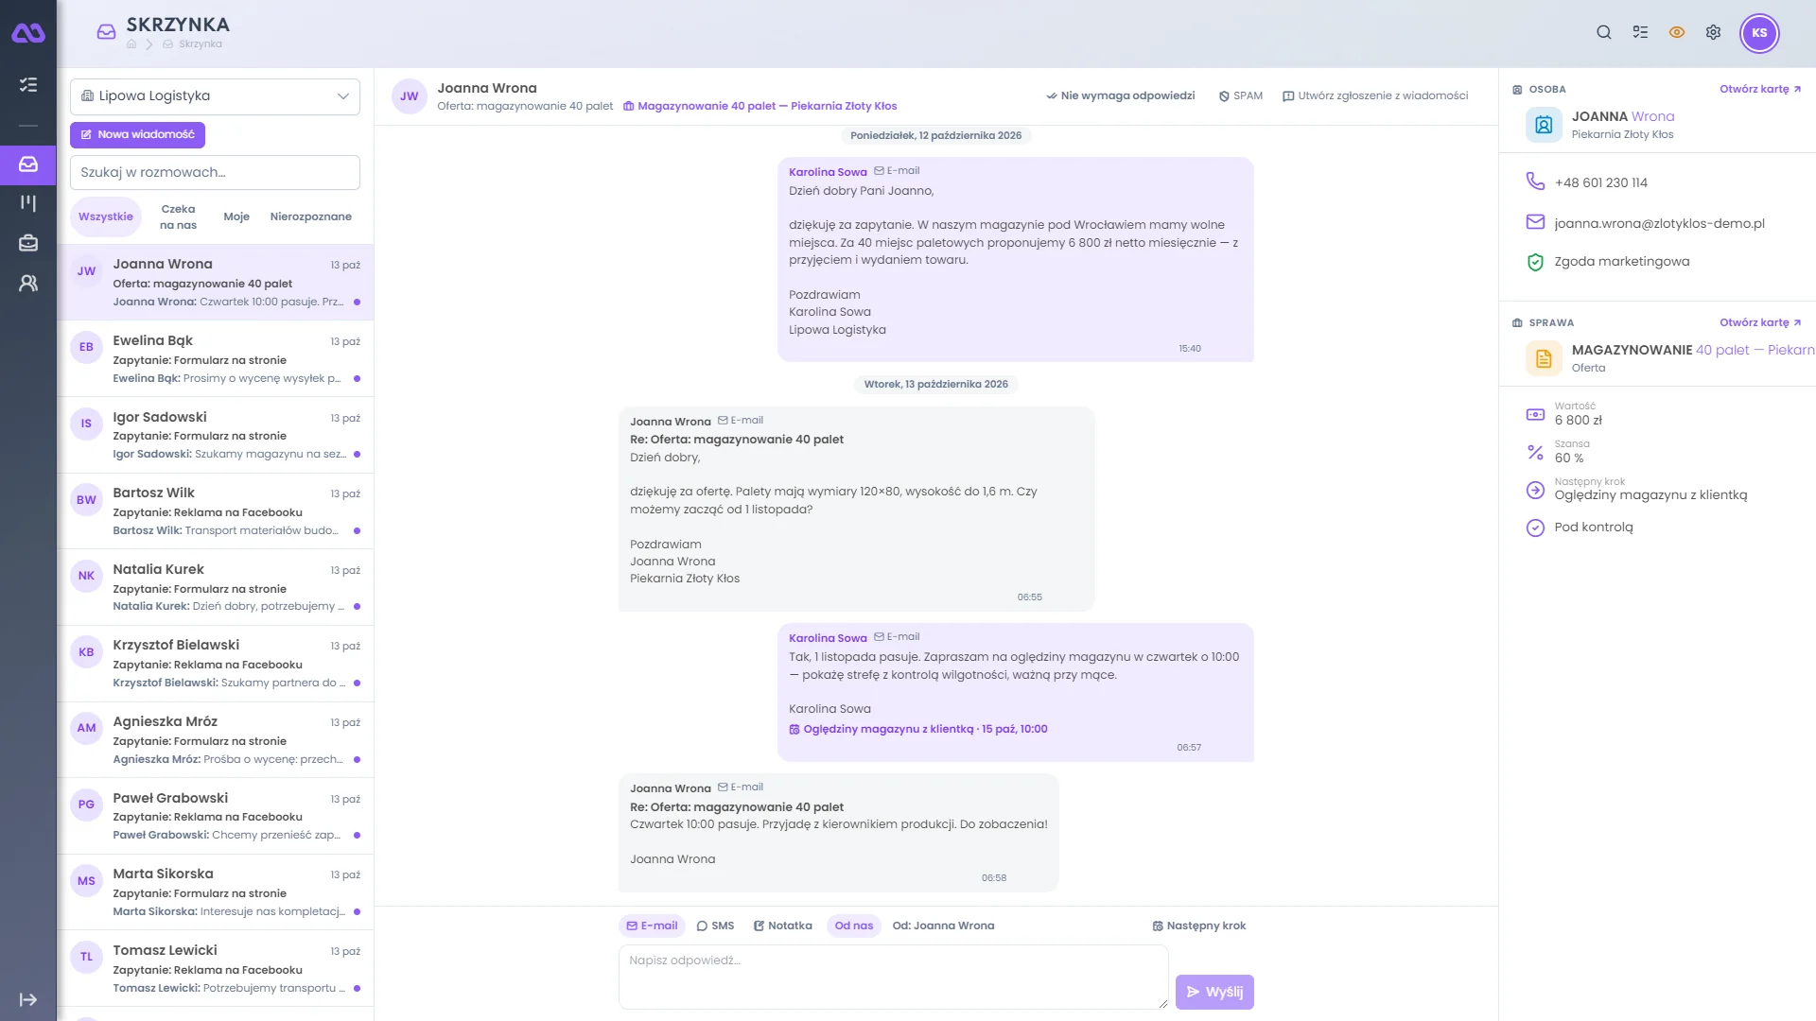Select the Czeka na nas filter tab
This screenshot has height=1021, width=1816.
coord(178,216)
